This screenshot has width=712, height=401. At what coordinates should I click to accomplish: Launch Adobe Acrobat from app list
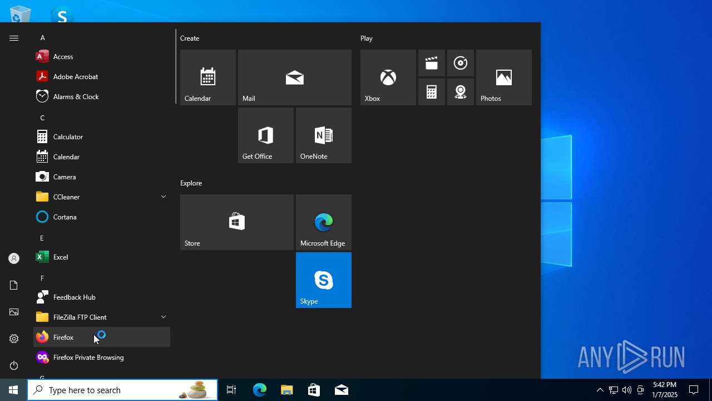coord(102,76)
